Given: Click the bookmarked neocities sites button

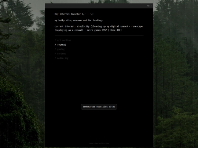Looking at the screenshot, I should point(99,107).
